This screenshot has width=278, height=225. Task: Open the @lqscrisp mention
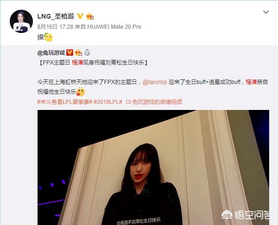click(155, 82)
